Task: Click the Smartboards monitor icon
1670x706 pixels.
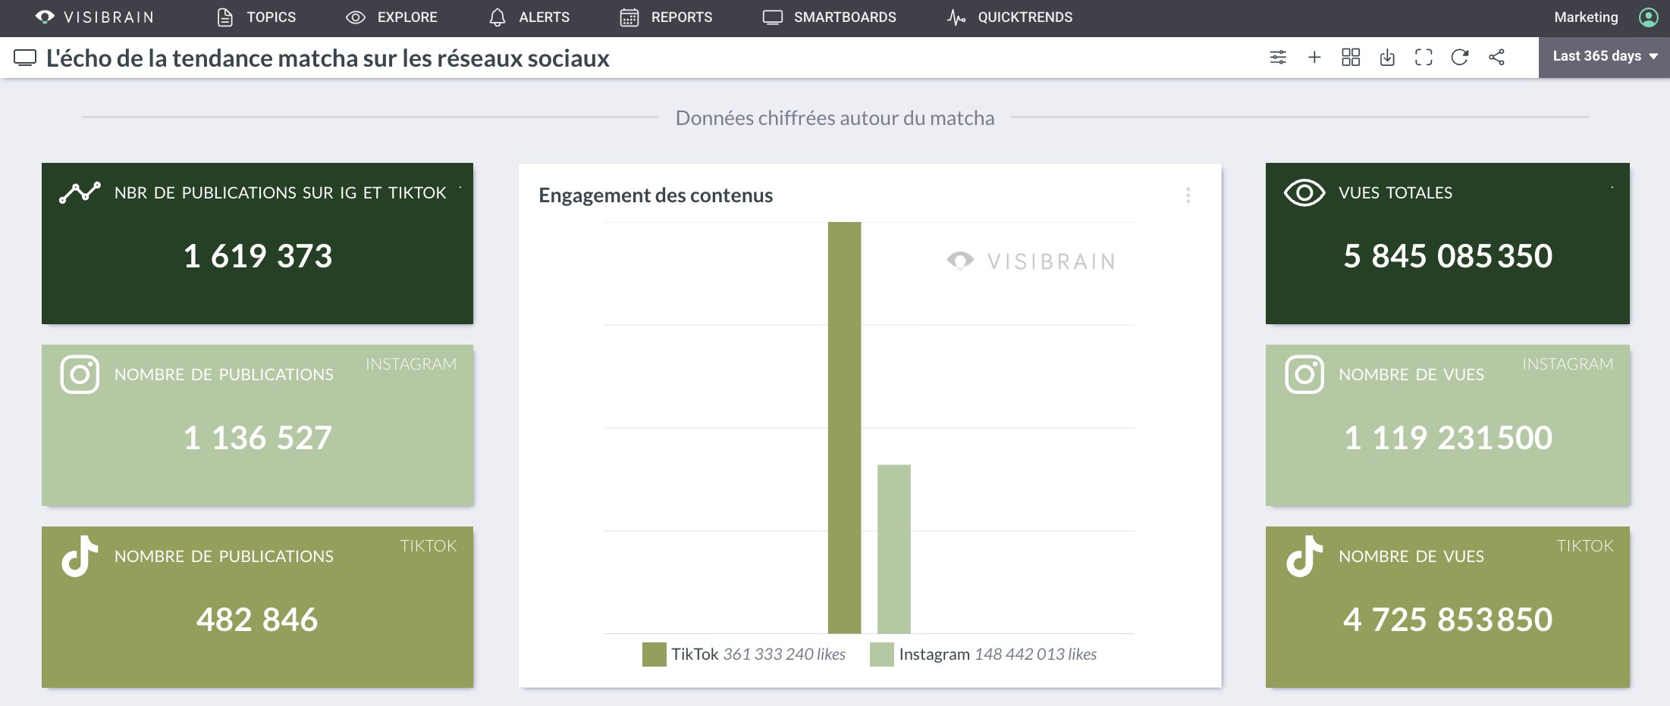Action: coord(773,17)
